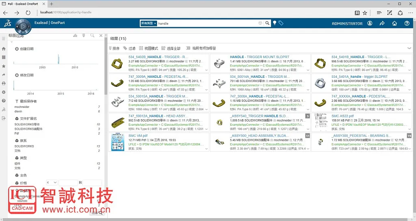Open the currency dropdown for price filter

point(52,183)
